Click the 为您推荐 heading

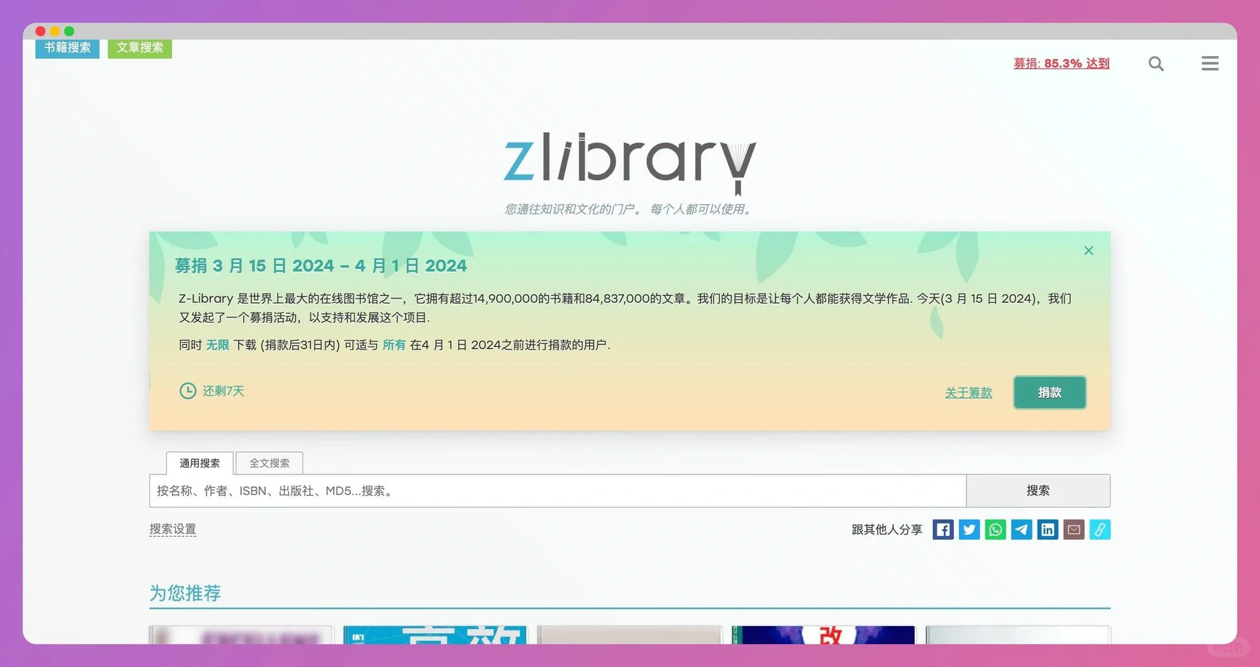tap(185, 593)
